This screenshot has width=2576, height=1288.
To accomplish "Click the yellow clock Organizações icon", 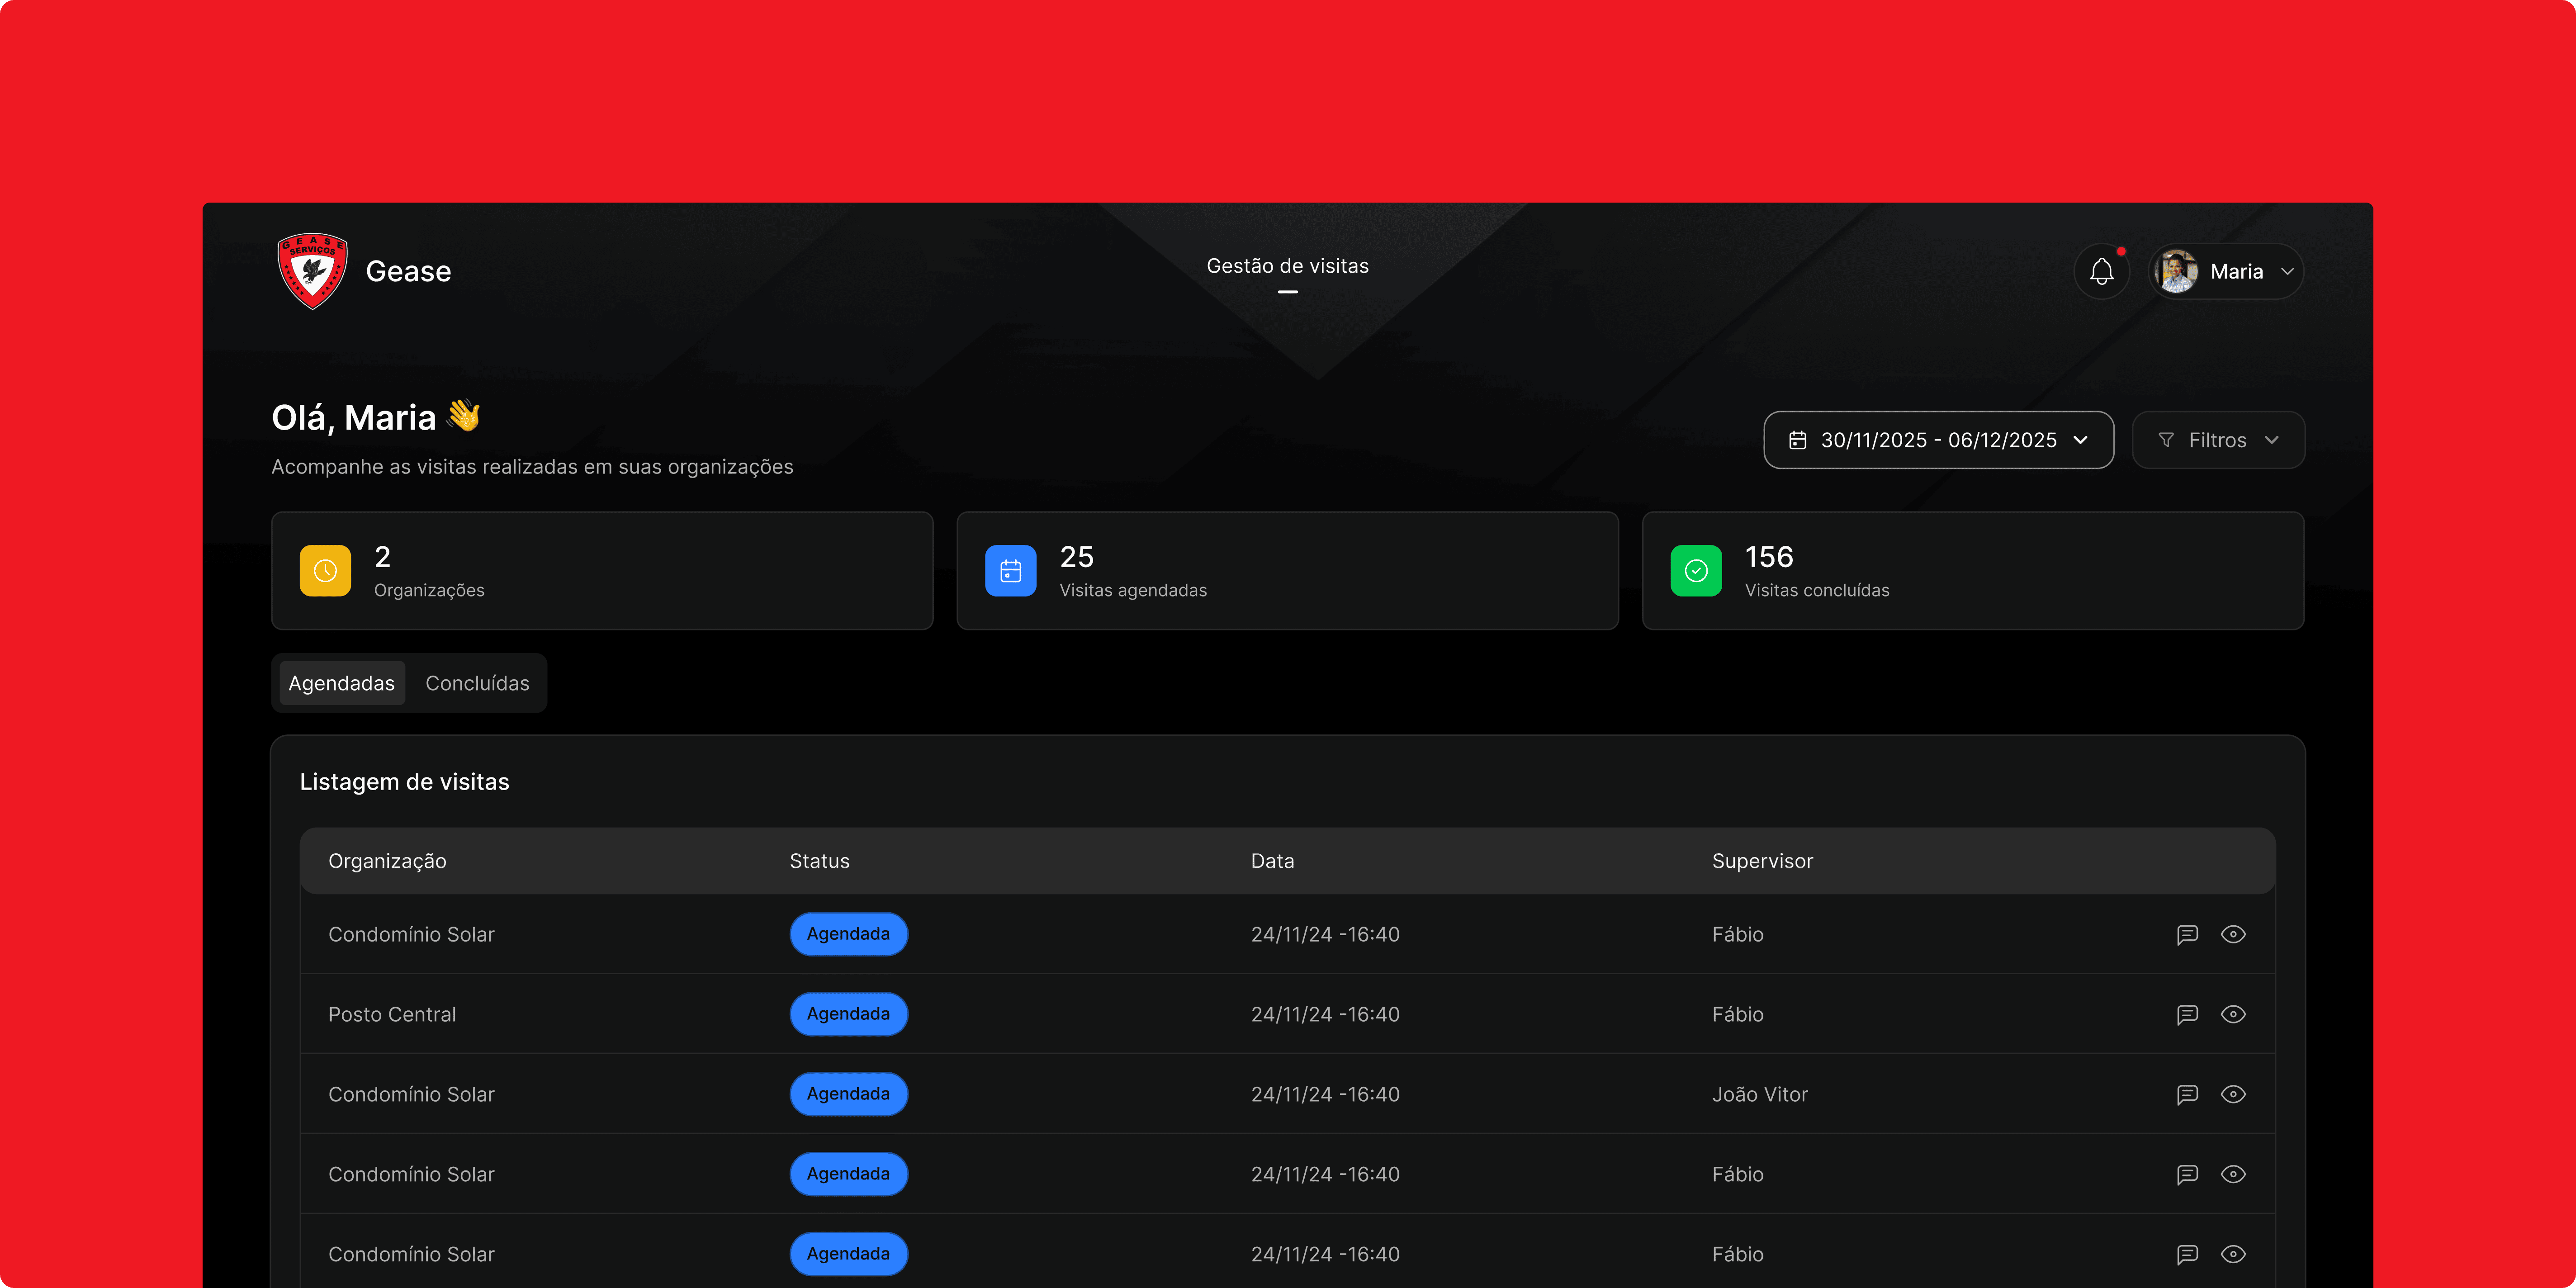I will click(325, 571).
